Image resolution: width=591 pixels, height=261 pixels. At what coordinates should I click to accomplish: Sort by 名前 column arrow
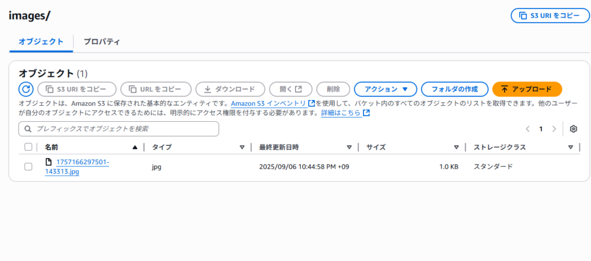click(135, 147)
